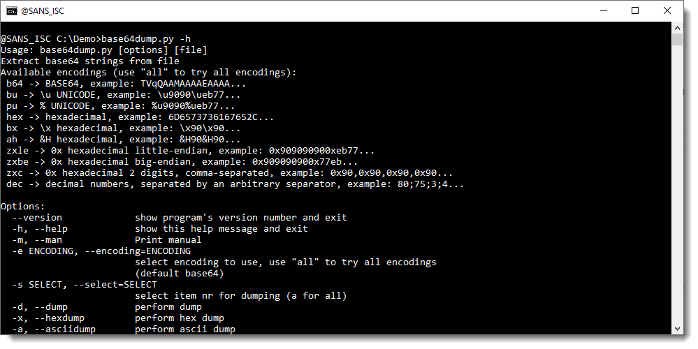
Task: Click the hex hexadecimal encoding example line
Action: click(136, 117)
